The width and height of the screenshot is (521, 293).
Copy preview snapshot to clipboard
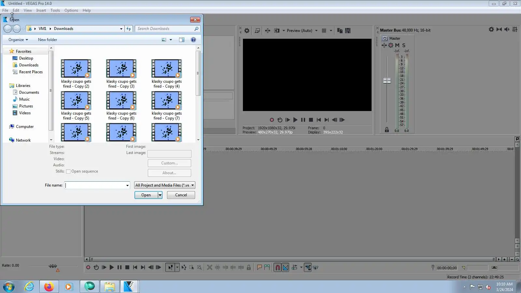(x=340, y=31)
